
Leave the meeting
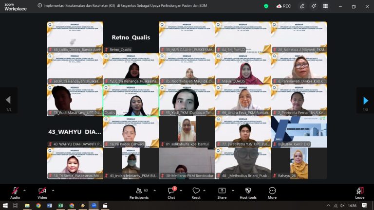tap(360, 193)
